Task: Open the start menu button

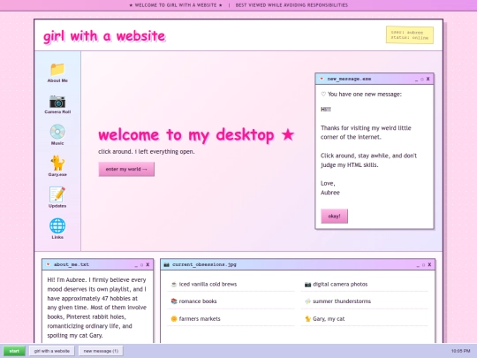Action: point(14,351)
